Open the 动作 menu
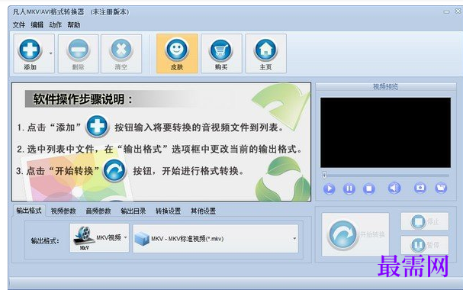This screenshot has width=463, height=290. pyautogui.click(x=56, y=25)
